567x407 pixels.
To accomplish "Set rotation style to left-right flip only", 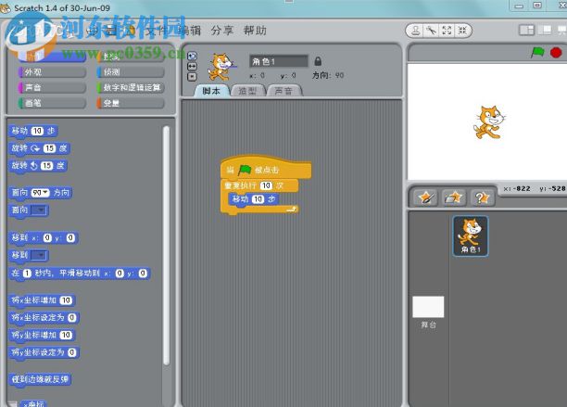I will 192,66.
